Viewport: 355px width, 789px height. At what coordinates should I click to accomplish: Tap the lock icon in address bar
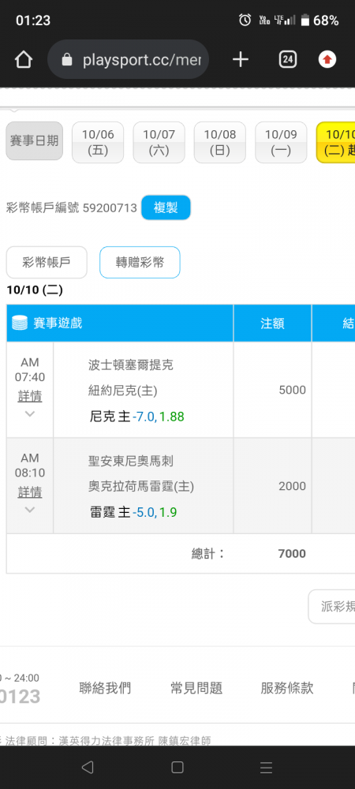[67, 61]
